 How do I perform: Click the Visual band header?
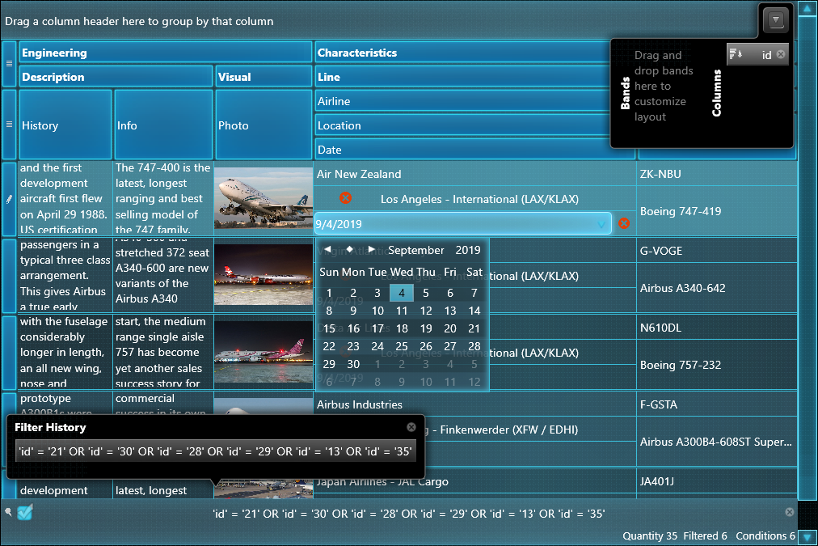pyautogui.click(x=264, y=76)
